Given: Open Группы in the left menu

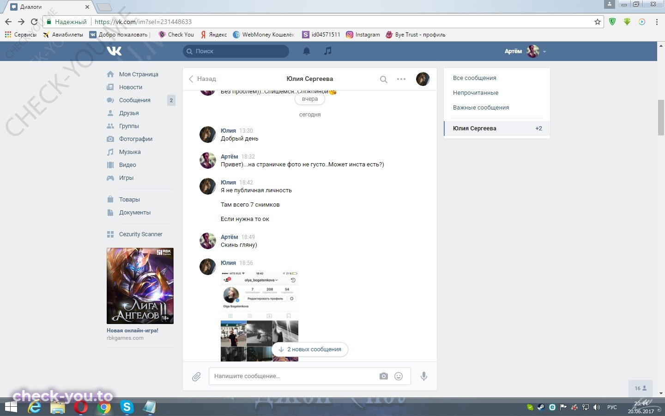Looking at the screenshot, I should tap(129, 126).
